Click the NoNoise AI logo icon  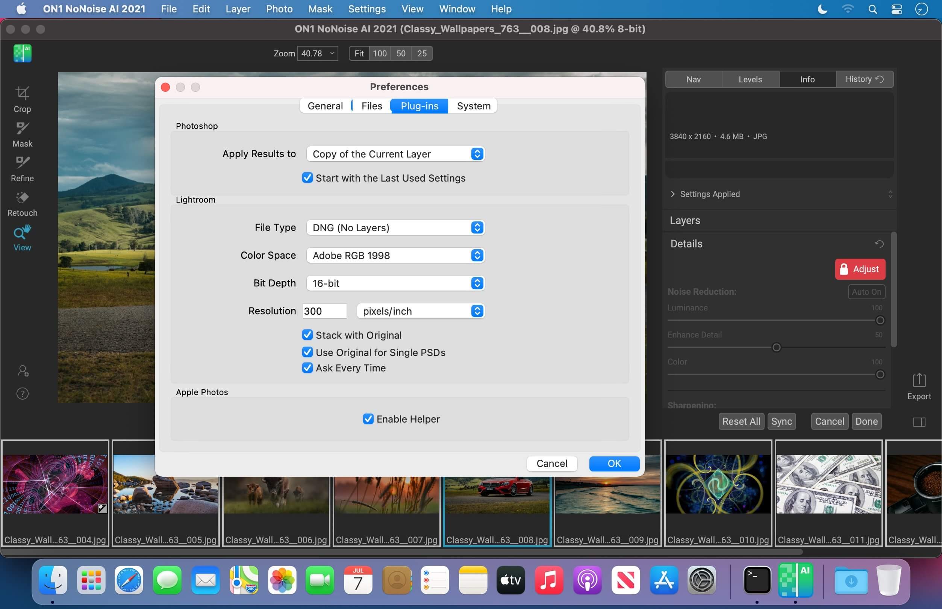pyautogui.click(x=23, y=53)
